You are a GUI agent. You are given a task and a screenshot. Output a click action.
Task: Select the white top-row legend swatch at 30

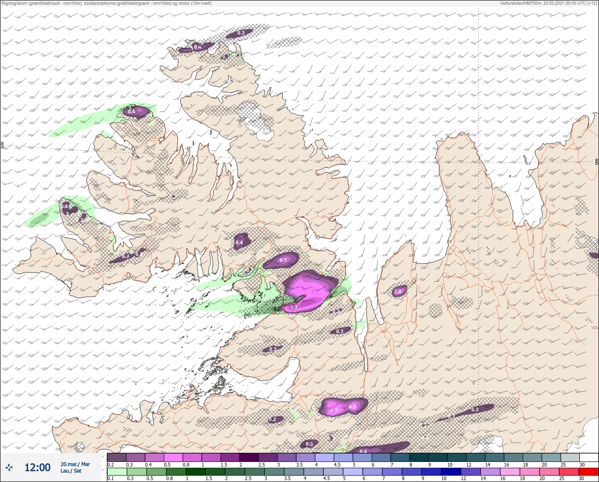tap(589, 457)
